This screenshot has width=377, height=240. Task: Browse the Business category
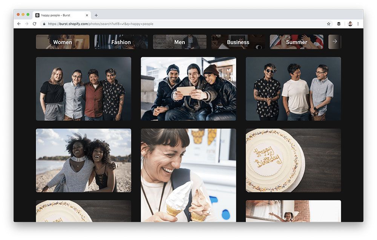(238, 42)
